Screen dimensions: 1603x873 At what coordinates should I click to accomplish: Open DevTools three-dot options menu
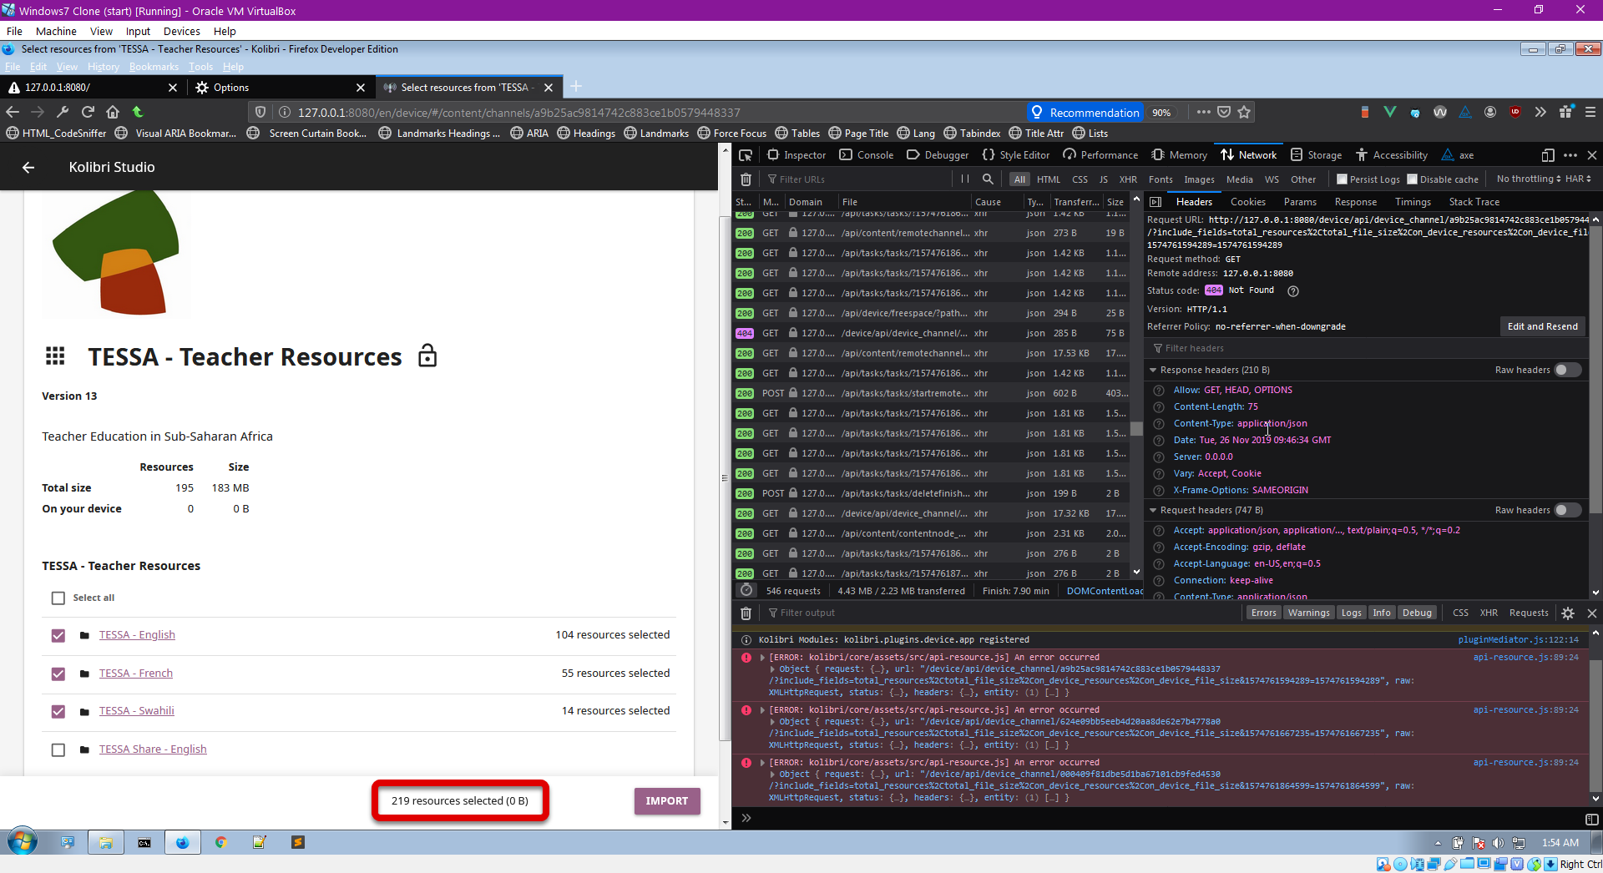[x=1570, y=155]
